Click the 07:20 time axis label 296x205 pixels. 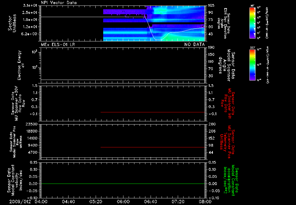tap(178, 202)
